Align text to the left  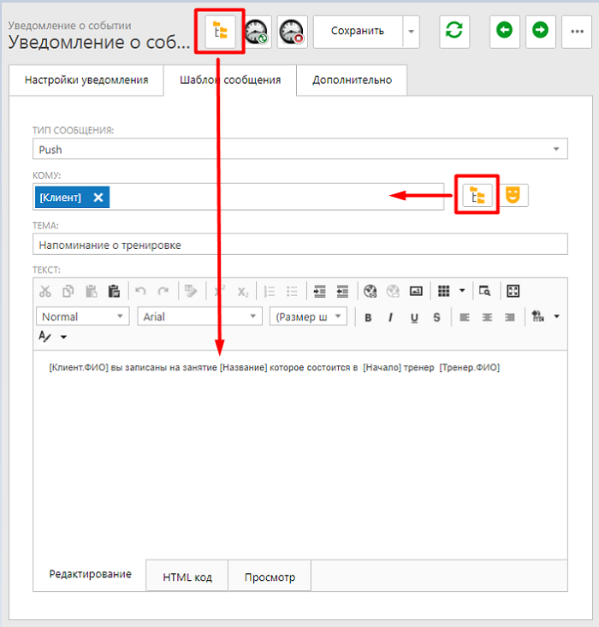pyautogui.click(x=465, y=317)
